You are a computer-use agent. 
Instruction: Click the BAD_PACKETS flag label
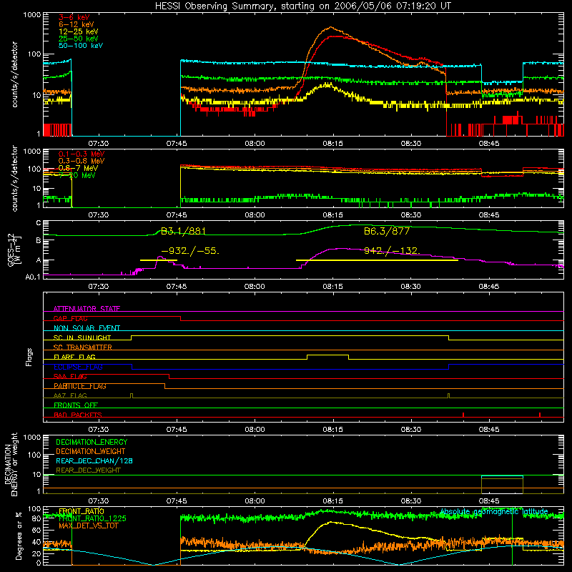pyautogui.click(x=78, y=415)
